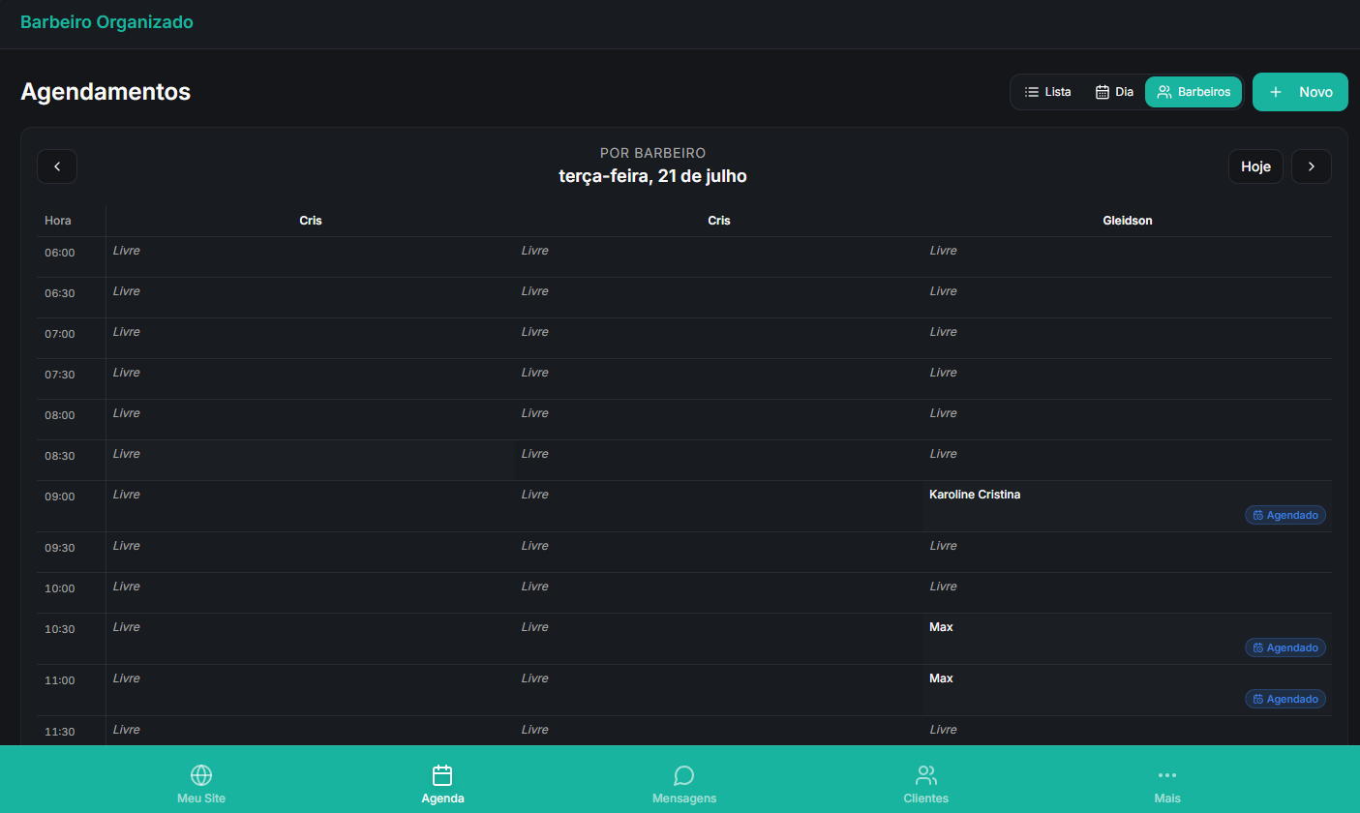The width and height of the screenshot is (1360, 813).
Task: Click Agendado badge for Karoline Cristina
Action: pyautogui.click(x=1285, y=515)
